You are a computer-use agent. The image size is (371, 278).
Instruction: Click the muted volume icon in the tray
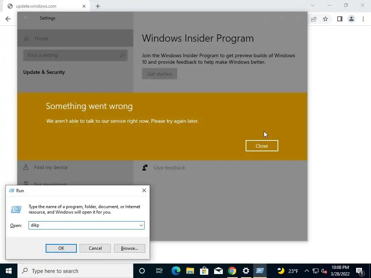click(324, 271)
